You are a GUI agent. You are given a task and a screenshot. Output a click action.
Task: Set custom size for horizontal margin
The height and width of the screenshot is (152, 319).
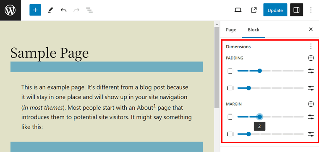[311, 134]
